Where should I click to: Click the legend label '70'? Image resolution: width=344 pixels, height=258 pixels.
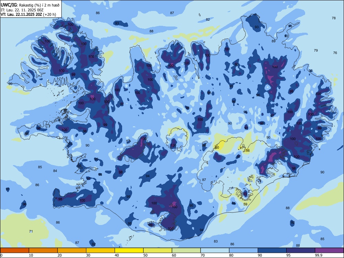(x=203, y=255)
